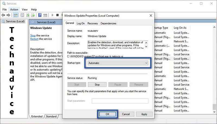Click the first Local Service Log On entry

tap(181, 54)
